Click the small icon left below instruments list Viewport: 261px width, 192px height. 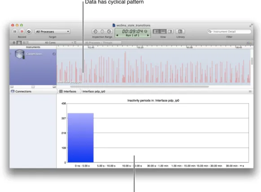point(12,87)
